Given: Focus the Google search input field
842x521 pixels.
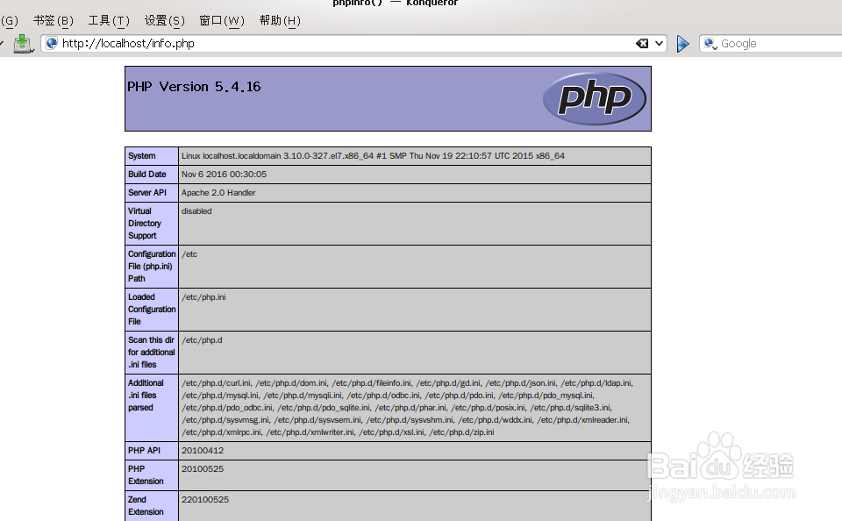Looking at the screenshot, I should (x=779, y=44).
